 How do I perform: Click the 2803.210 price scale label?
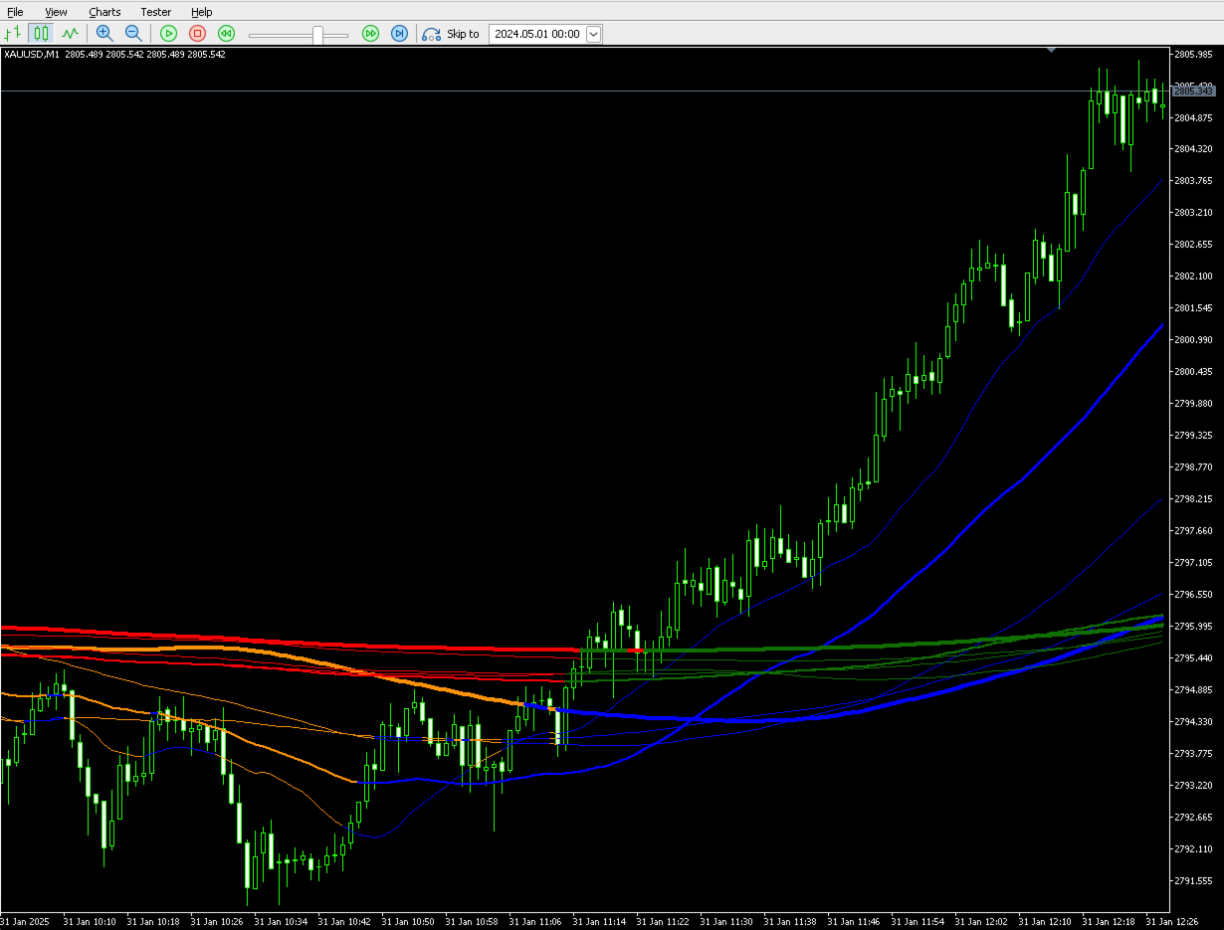[1193, 213]
